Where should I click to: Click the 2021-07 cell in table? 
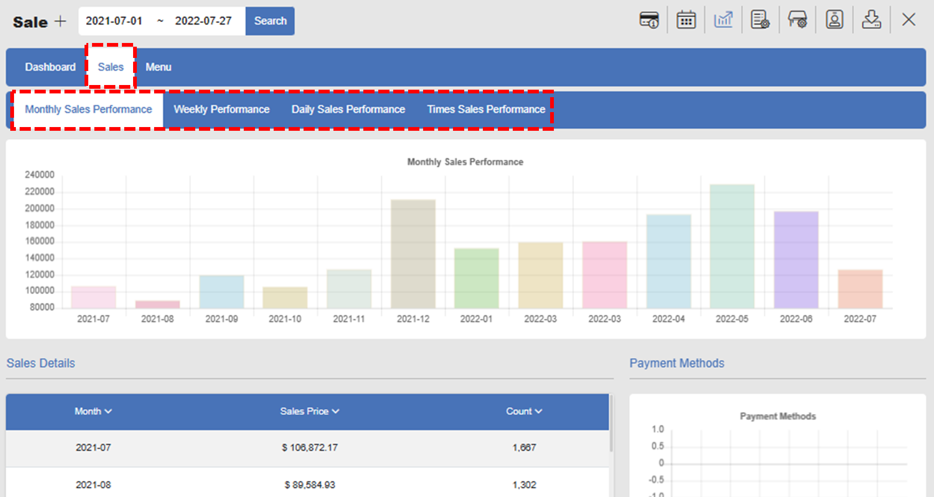click(93, 447)
